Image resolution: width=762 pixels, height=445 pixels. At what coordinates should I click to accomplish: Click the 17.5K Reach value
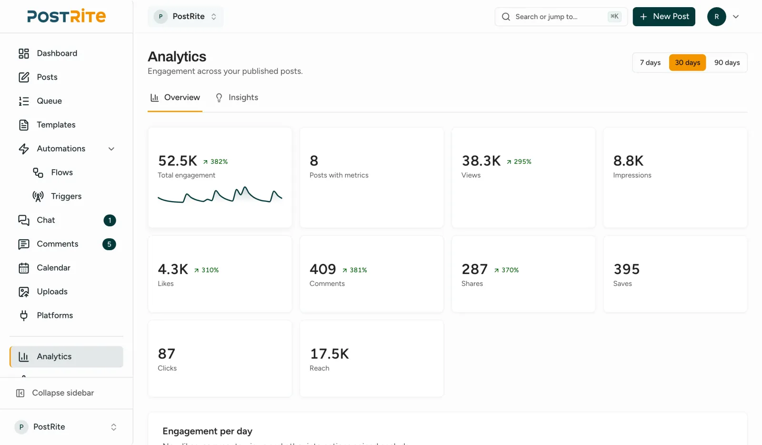(x=330, y=354)
